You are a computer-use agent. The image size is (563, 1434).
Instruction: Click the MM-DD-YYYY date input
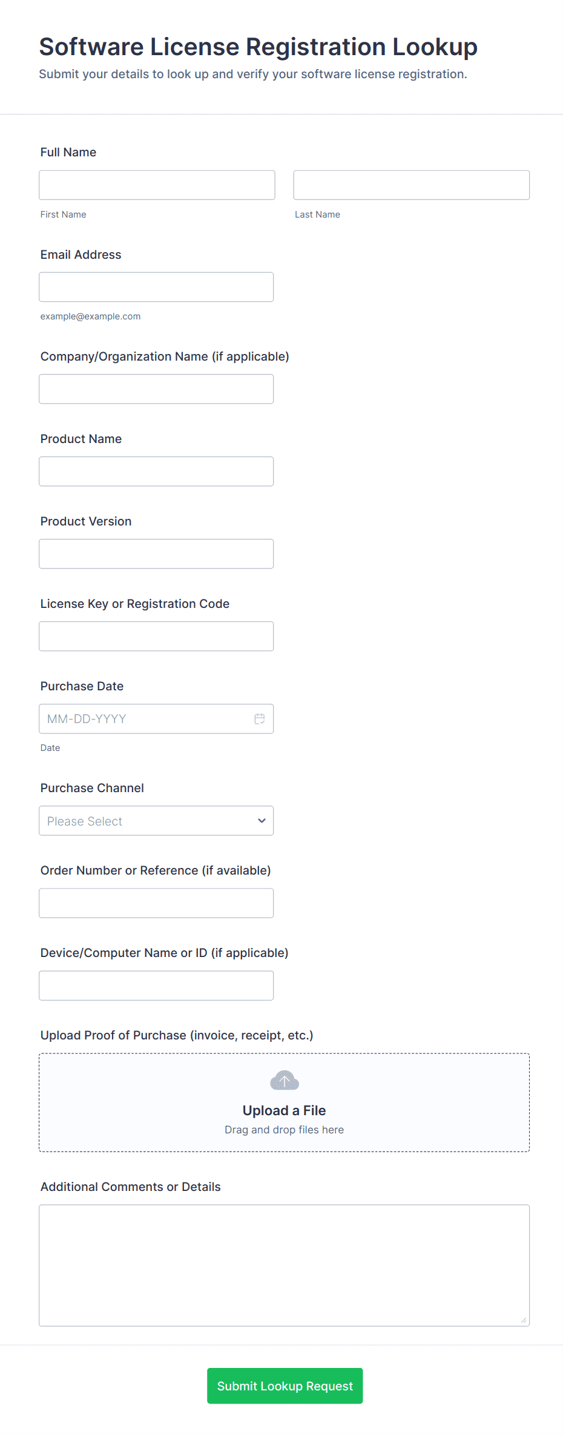click(145, 719)
